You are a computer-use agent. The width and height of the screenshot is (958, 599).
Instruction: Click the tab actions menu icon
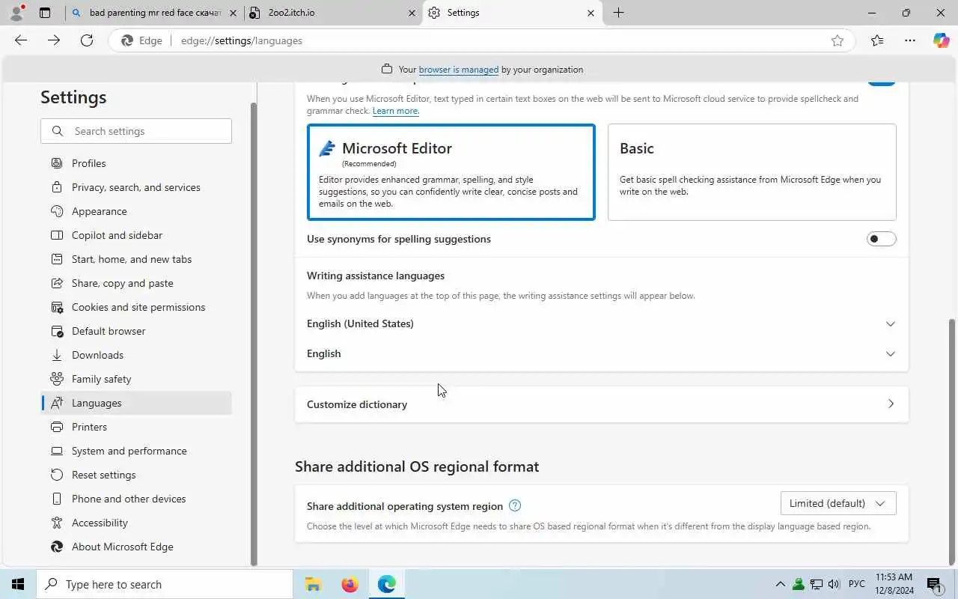45,13
